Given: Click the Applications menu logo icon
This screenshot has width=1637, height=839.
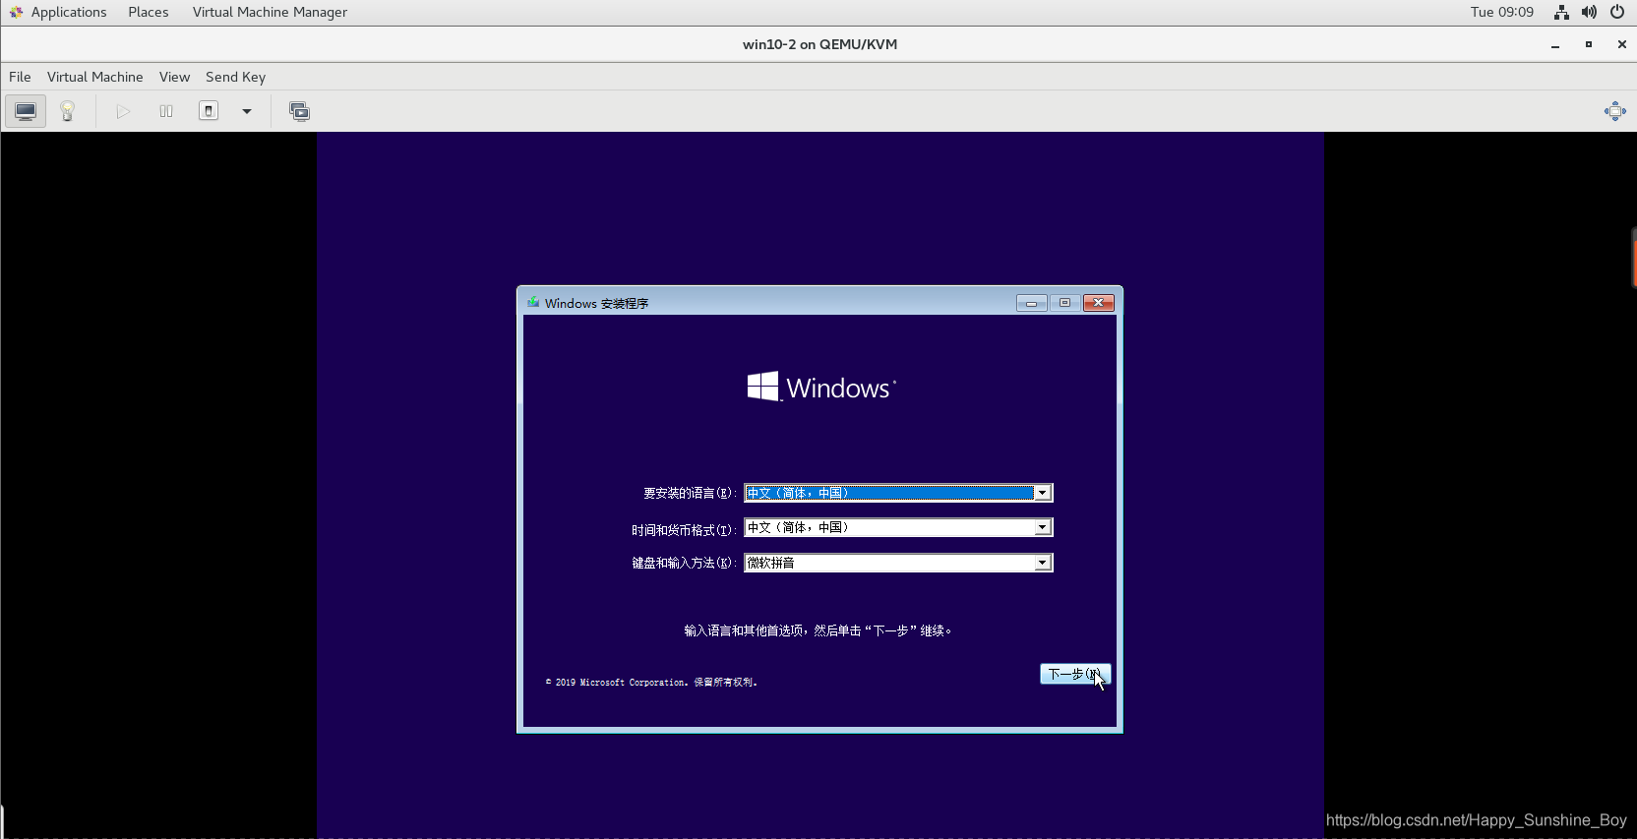Looking at the screenshot, I should 16,12.
